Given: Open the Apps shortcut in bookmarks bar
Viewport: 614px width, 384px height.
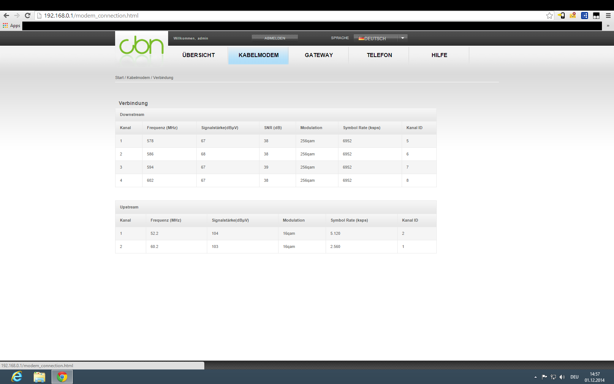Looking at the screenshot, I should pyautogui.click(x=12, y=26).
